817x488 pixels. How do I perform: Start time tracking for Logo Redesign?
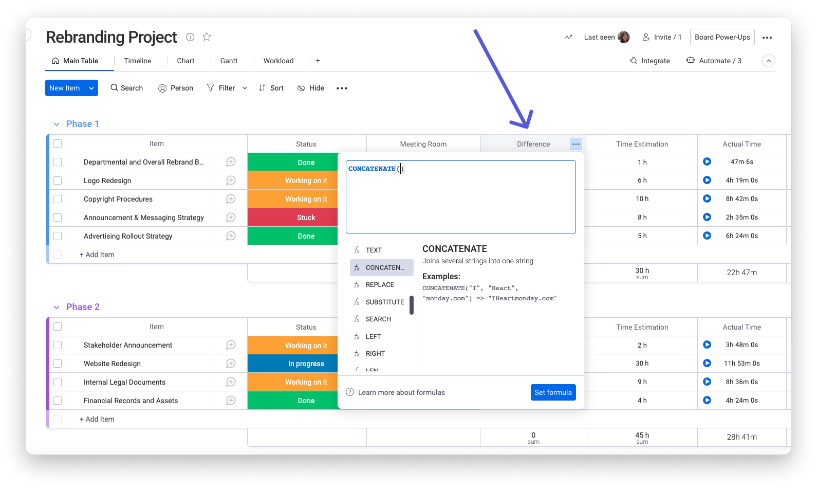pos(707,180)
